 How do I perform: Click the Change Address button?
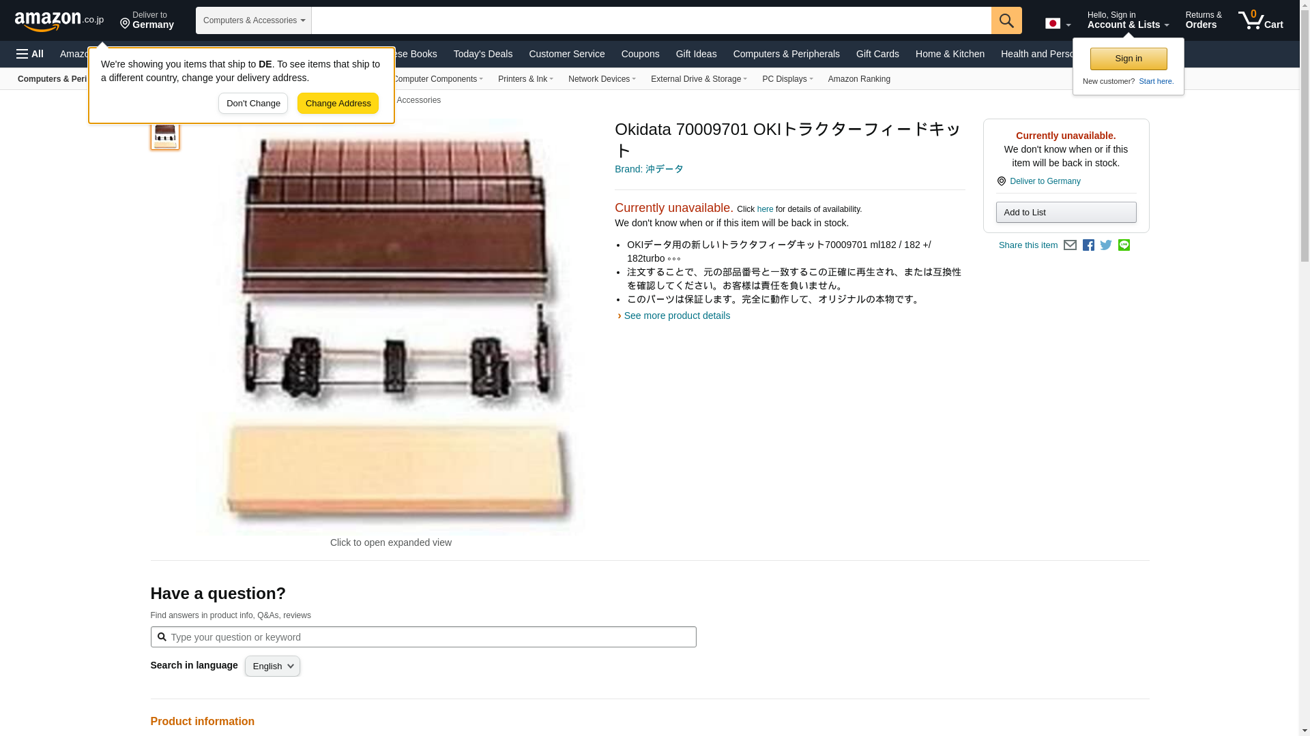coord(338,104)
